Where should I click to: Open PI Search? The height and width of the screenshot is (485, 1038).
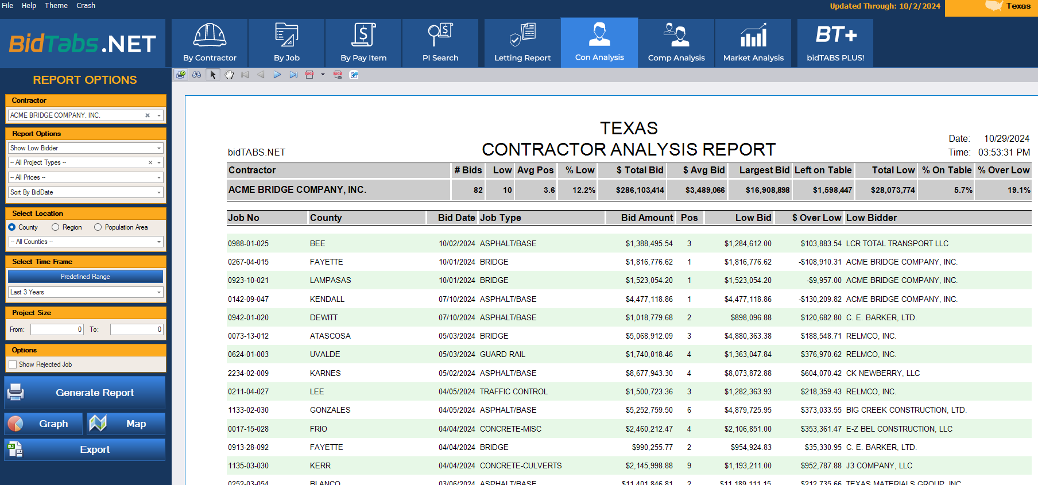[440, 43]
